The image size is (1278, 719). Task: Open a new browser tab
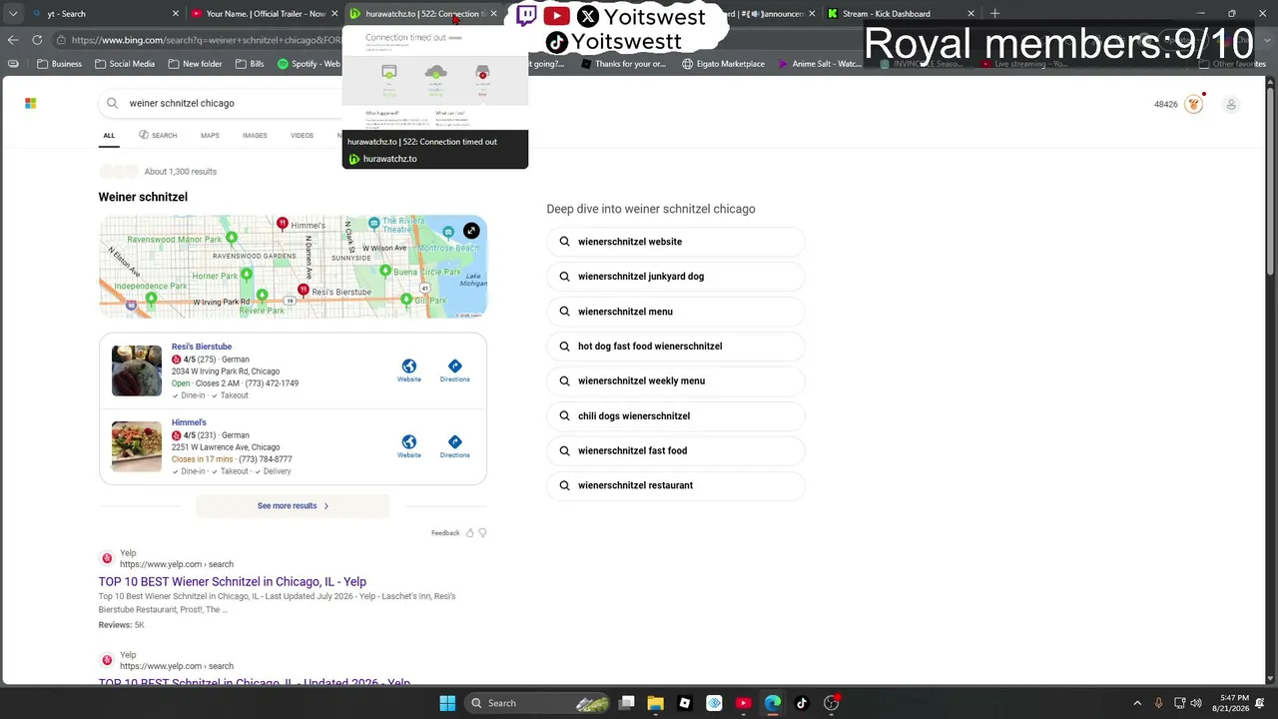tap(994, 13)
